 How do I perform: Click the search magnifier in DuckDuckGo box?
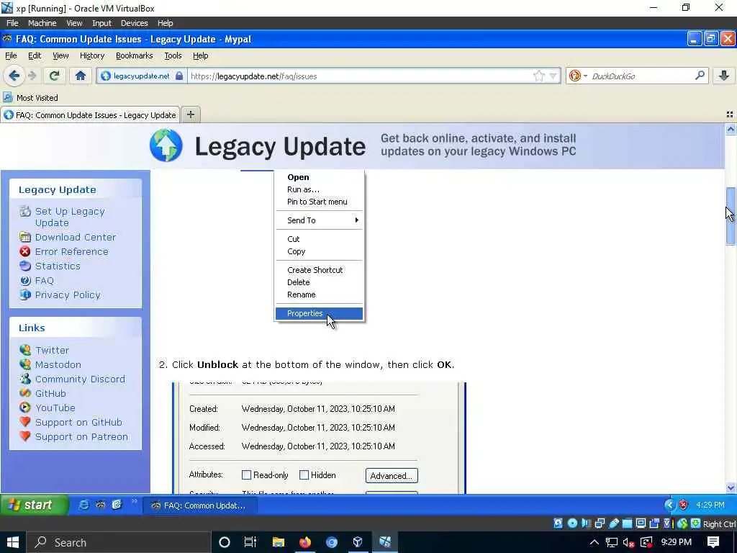700,75
